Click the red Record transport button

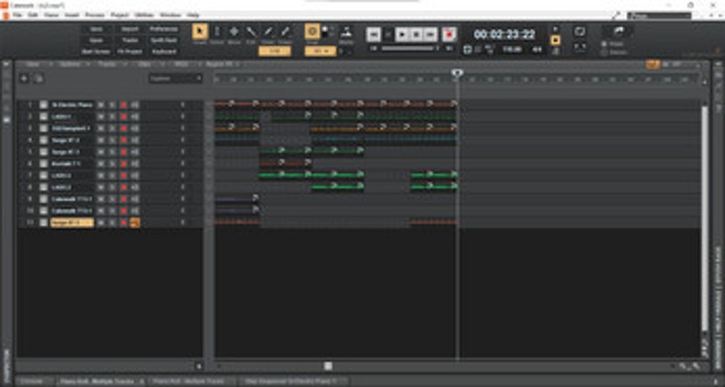coord(449,34)
